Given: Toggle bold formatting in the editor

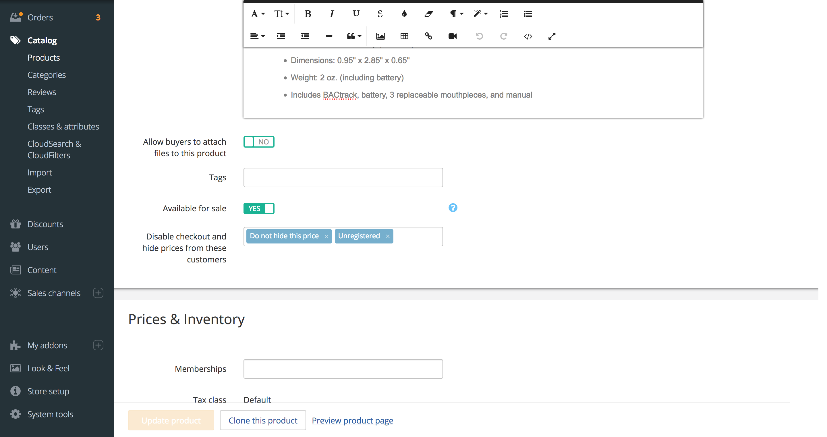Looking at the screenshot, I should click(x=308, y=14).
